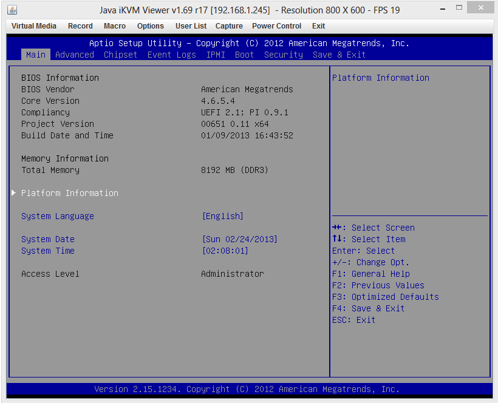Screen dimensions: 498x403
Task: Go to the Boot tab
Action: 244,55
